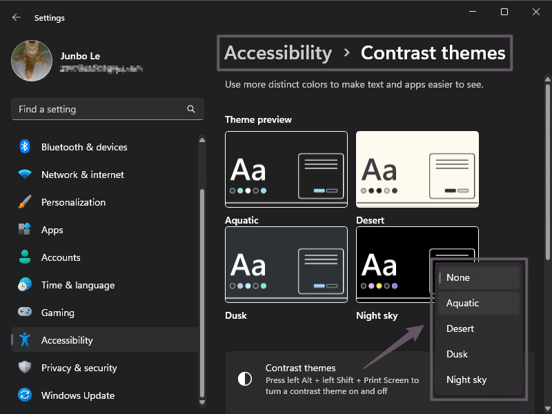
Task: Click the Bluetooth icon in the sidebar
Action: pos(25,146)
